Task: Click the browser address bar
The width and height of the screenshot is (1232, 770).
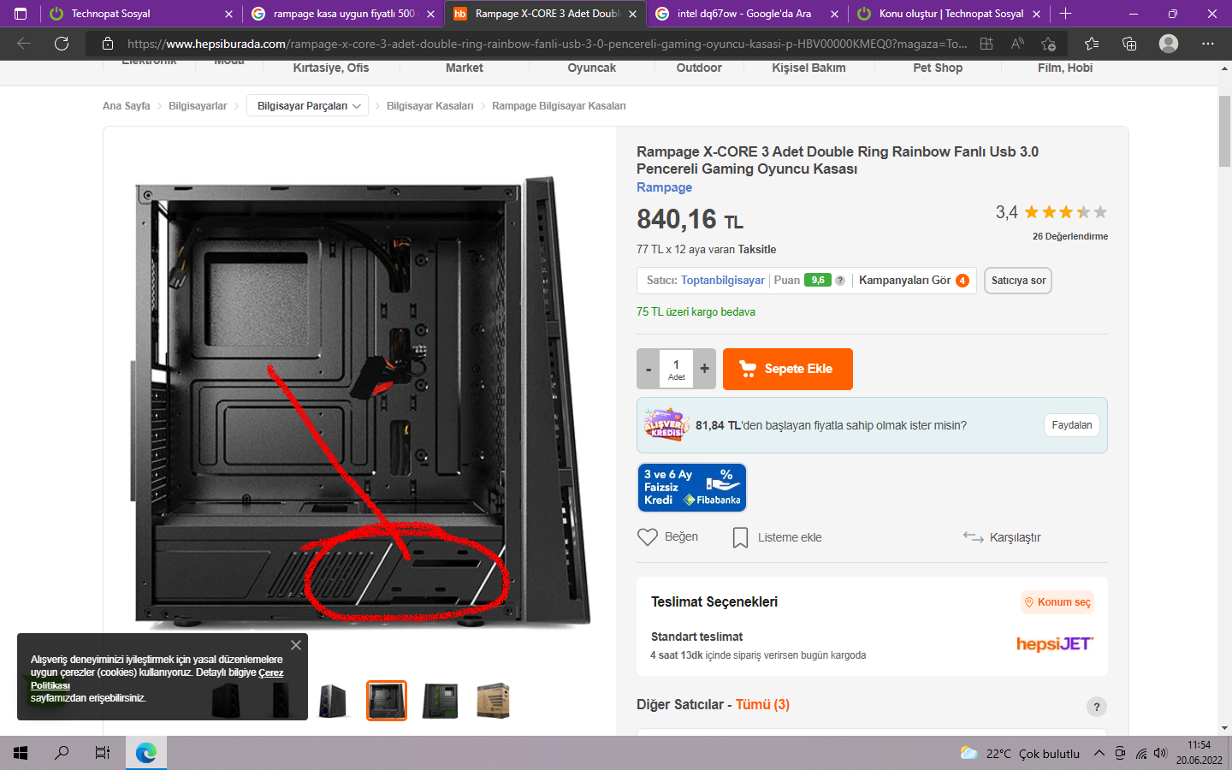Action: click(x=548, y=44)
